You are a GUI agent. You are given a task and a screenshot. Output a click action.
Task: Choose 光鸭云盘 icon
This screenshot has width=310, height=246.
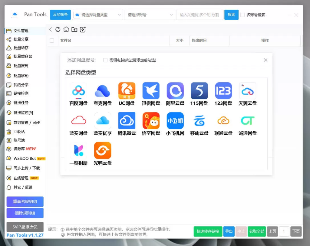(102, 150)
